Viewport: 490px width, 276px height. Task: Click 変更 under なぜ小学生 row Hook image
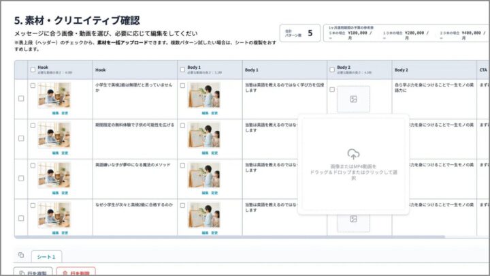pyautogui.click(x=65, y=233)
